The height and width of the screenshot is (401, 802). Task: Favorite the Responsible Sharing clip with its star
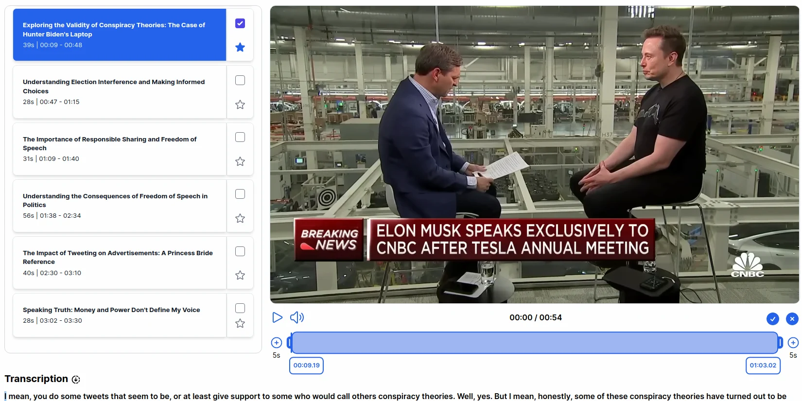[240, 161]
